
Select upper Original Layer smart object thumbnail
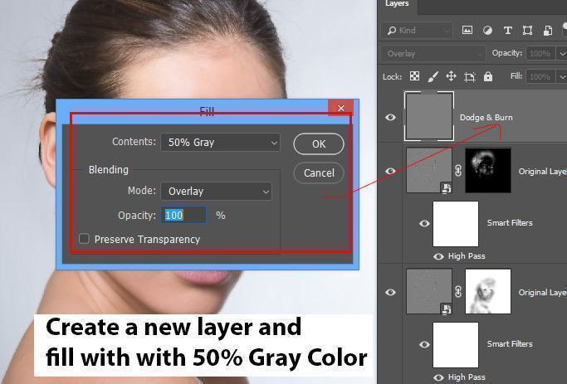point(429,170)
